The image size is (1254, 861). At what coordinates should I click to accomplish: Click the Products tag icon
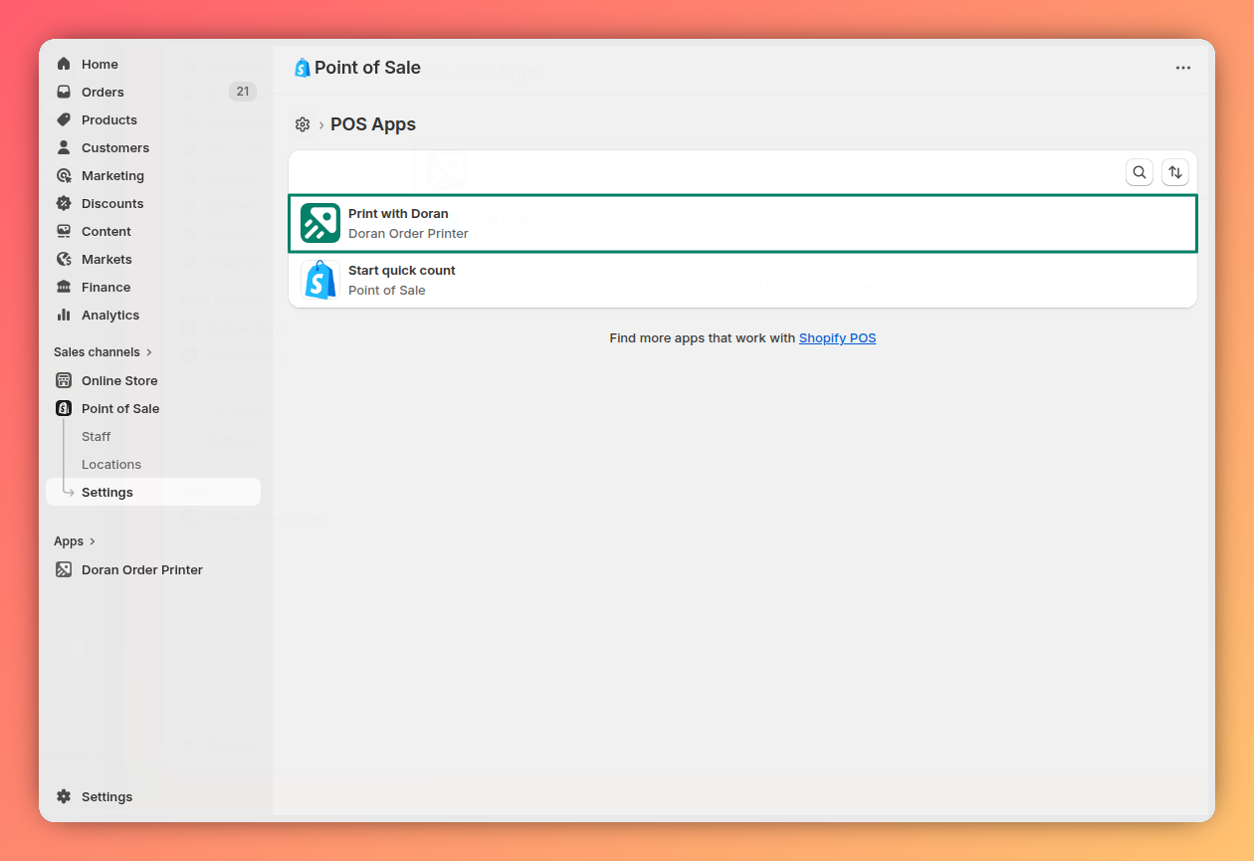[64, 119]
